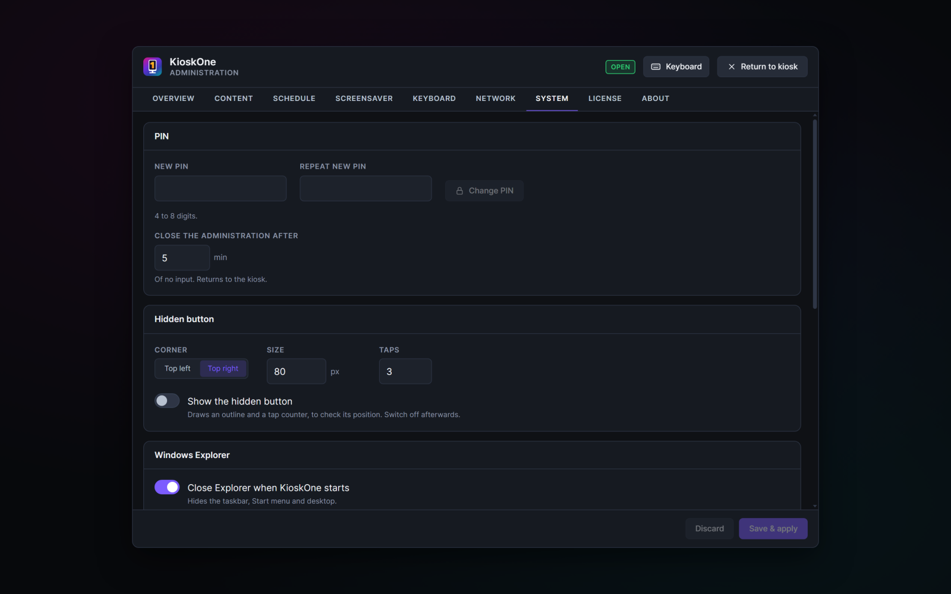Open the License tab
The width and height of the screenshot is (951, 594).
[605, 99]
